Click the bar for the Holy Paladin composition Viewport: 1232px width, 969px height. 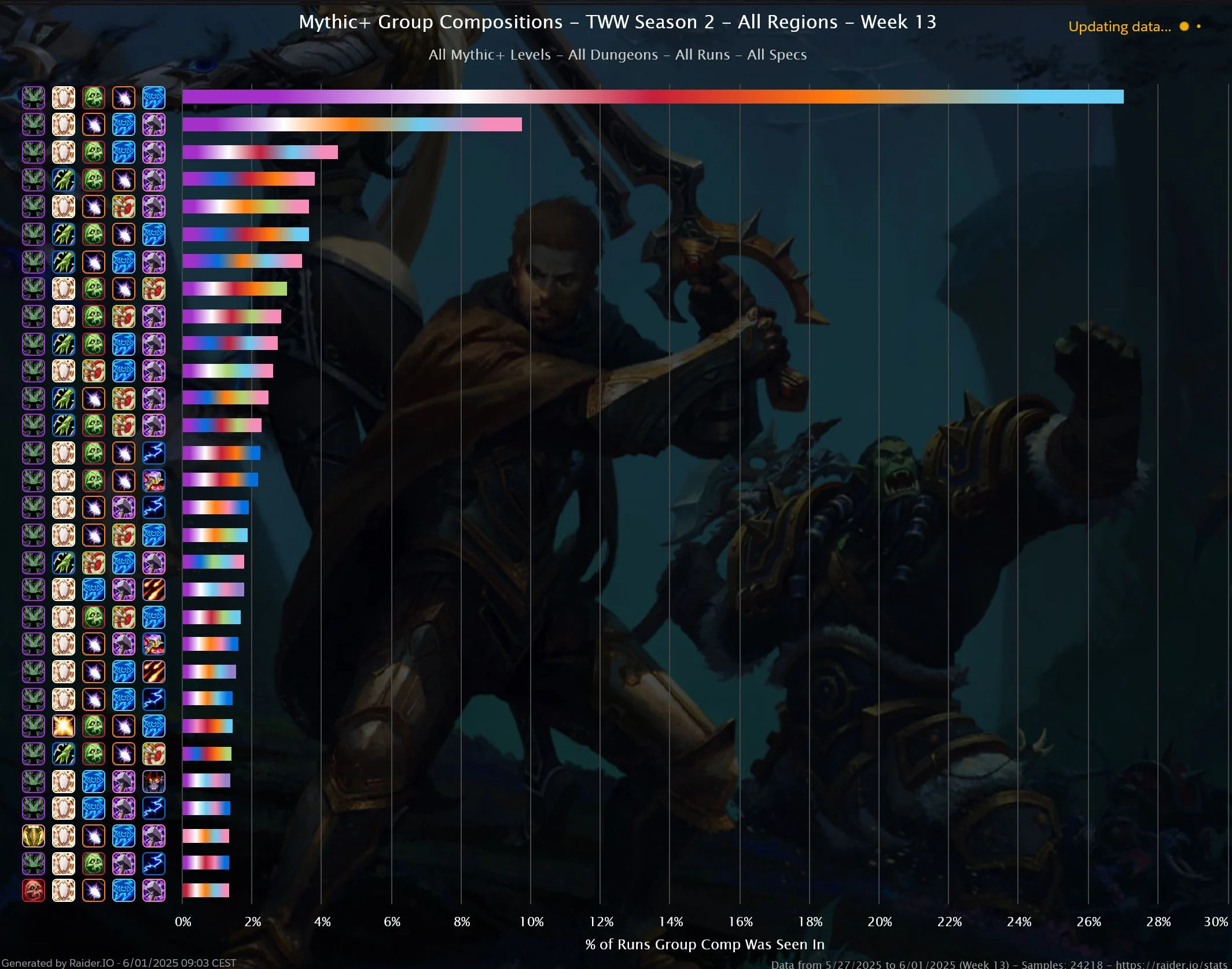[x=207, y=725]
